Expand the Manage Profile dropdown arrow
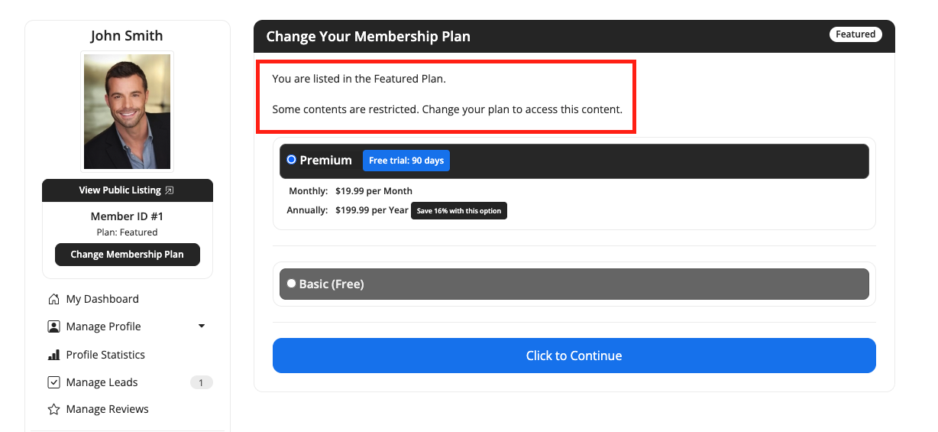 pos(202,326)
